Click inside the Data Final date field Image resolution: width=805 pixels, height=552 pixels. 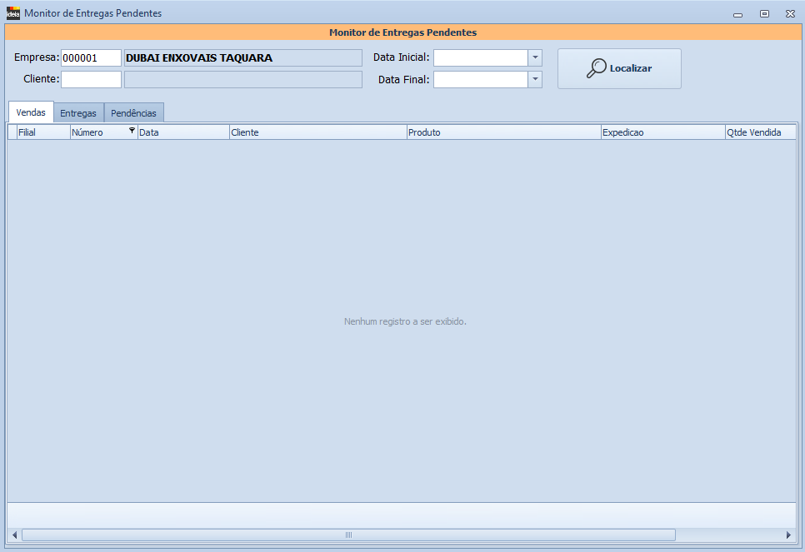click(480, 79)
